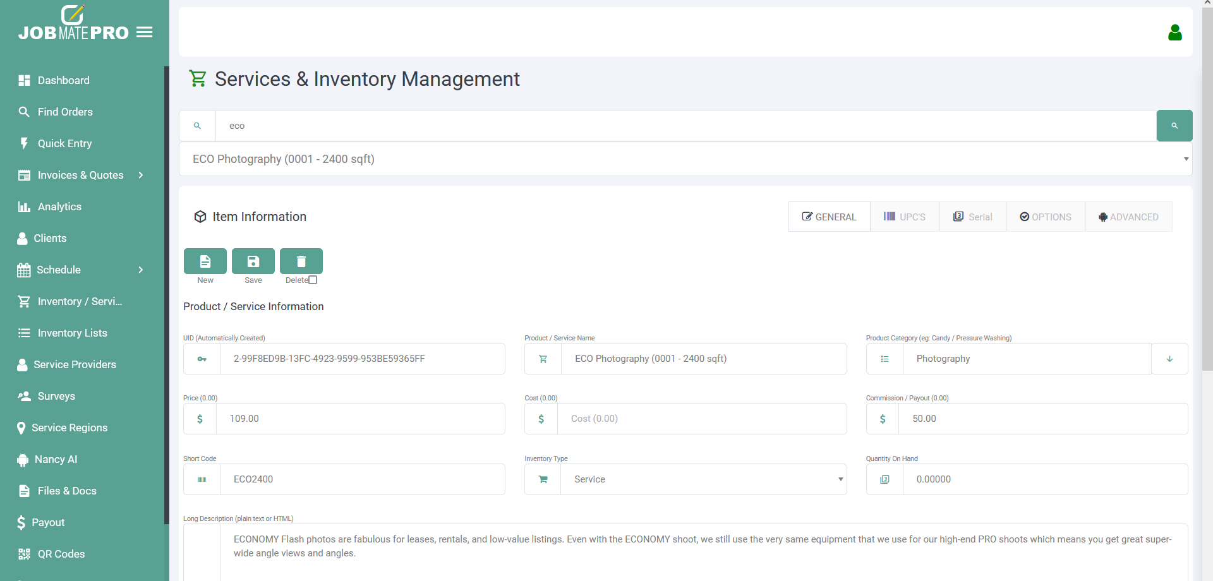The image size is (1213, 581).
Task: Open the UPC'S tab
Action: [904, 217]
